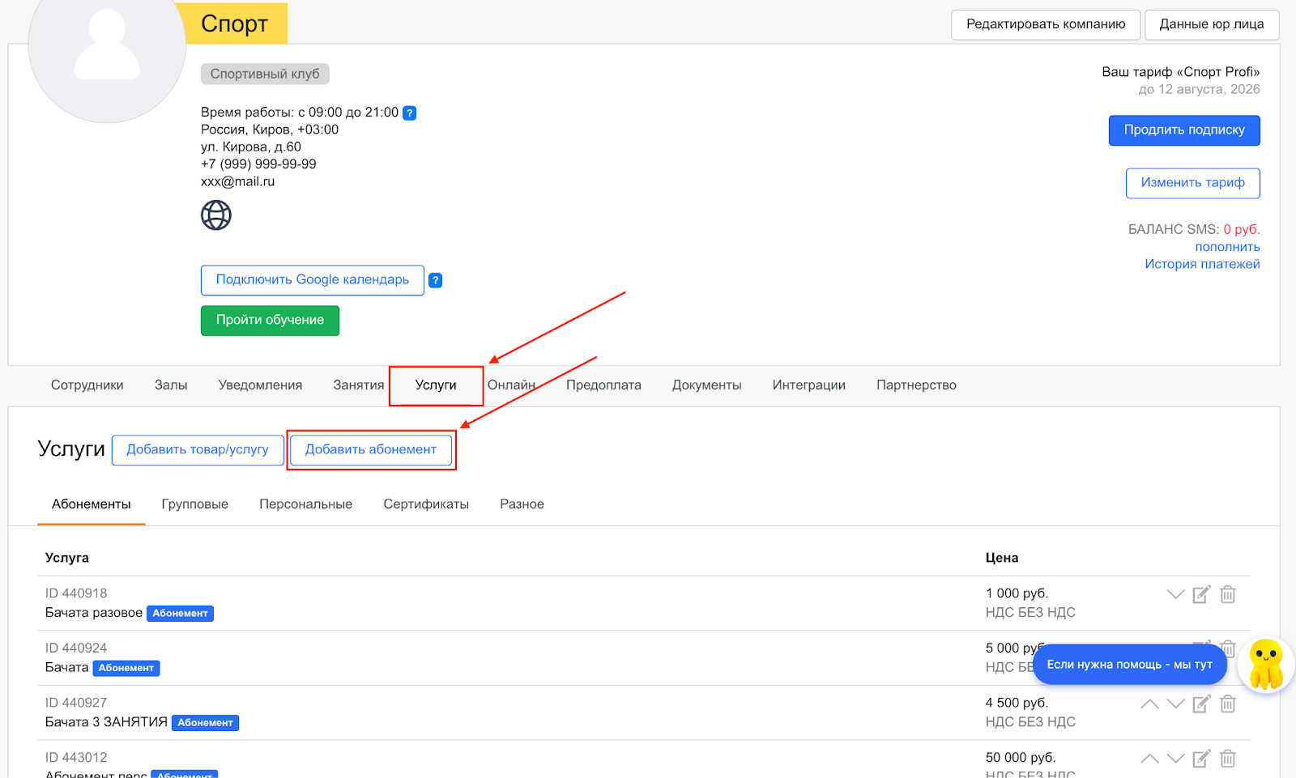Move Бачата 3 ЗАНЯТИЯ down in list
Viewport: 1296px width, 778px height.
tap(1175, 704)
